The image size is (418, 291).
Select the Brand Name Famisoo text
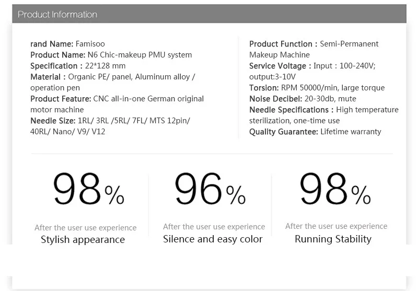pyautogui.click(x=67, y=44)
